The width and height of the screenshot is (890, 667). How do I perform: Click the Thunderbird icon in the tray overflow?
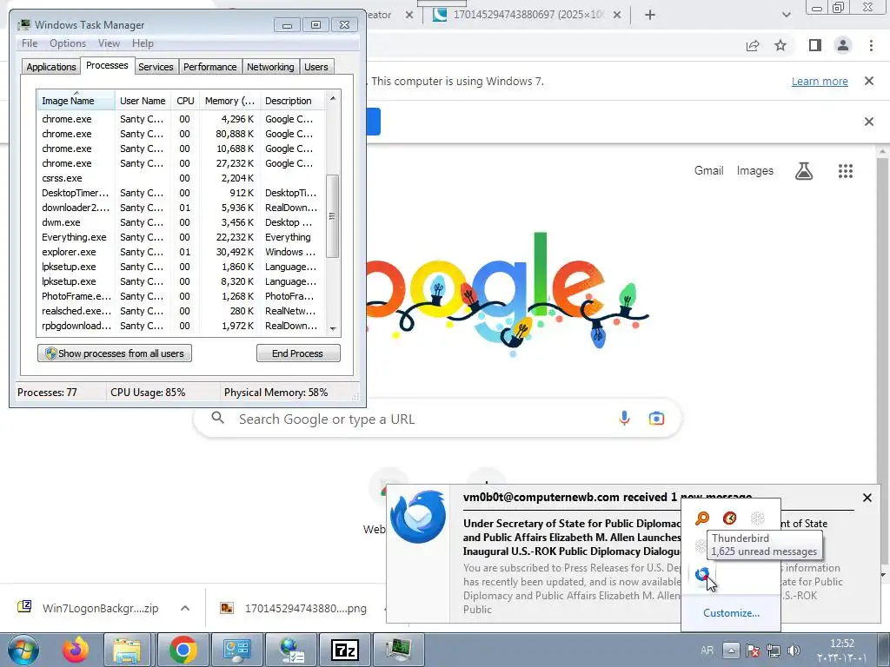tap(702, 574)
